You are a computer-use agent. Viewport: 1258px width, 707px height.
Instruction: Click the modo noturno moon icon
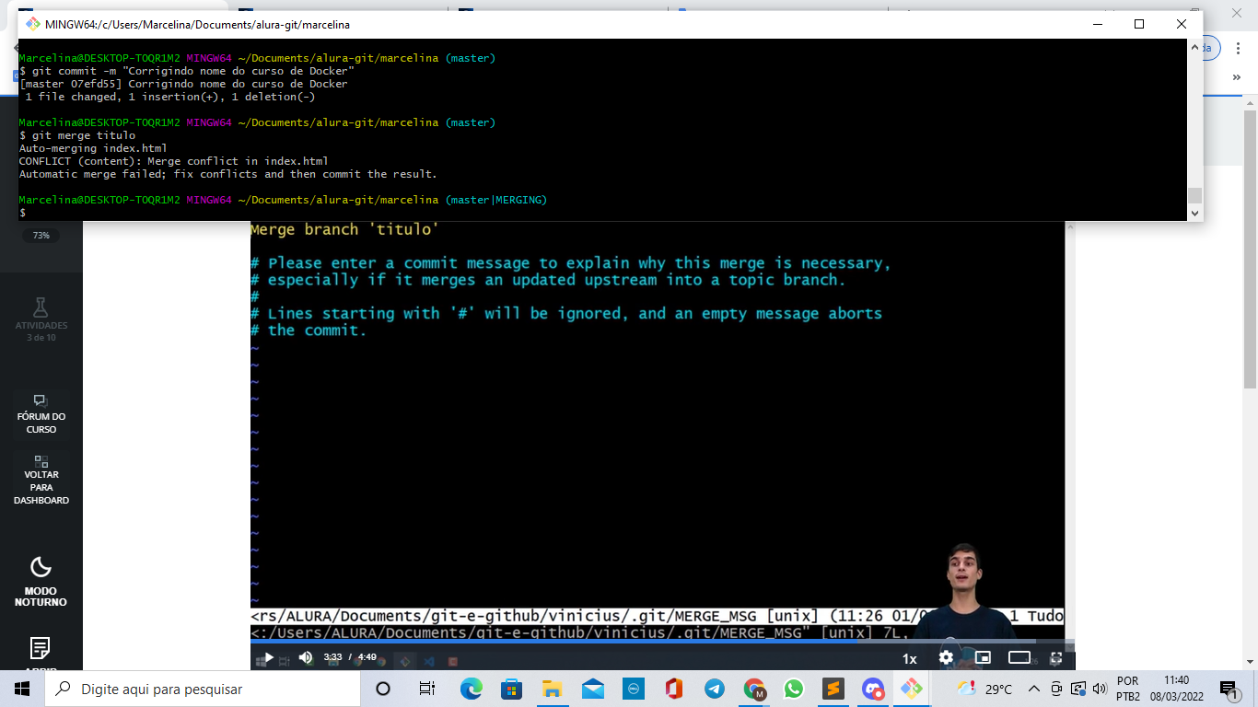click(41, 567)
